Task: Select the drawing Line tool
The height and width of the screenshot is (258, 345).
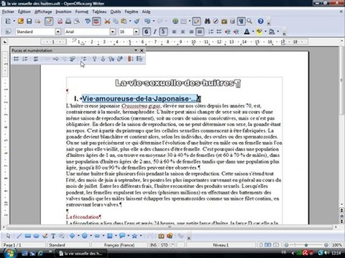Action: click(x=19, y=236)
